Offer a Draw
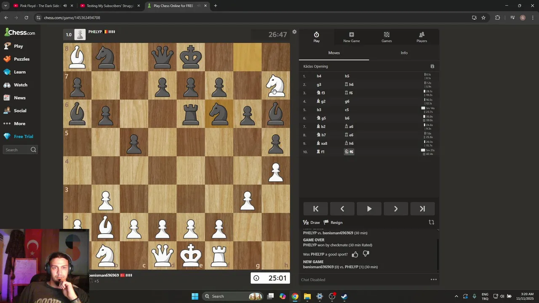 tap(311, 223)
